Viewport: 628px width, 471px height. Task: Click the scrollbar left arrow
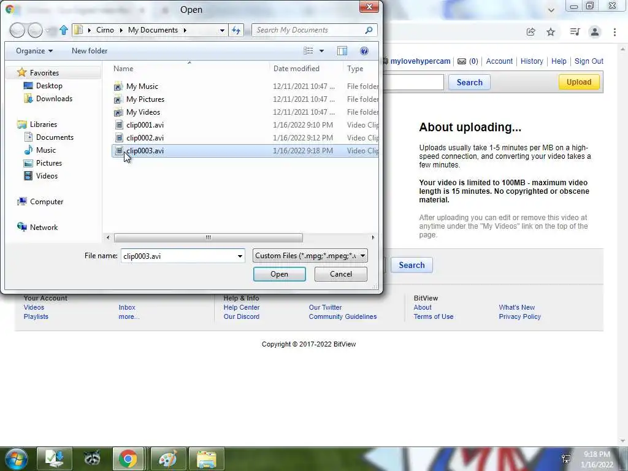tap(108, 237)
